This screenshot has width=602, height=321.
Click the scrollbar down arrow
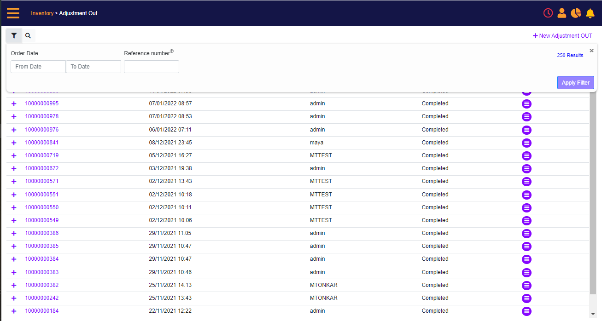click(593, 314)
